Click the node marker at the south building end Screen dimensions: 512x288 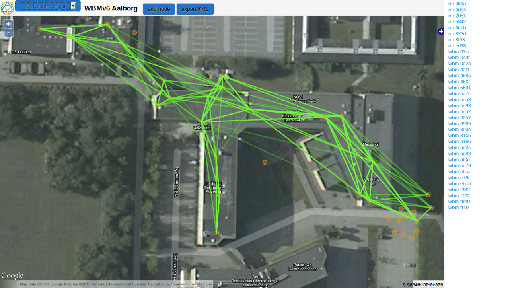(216, 233)
